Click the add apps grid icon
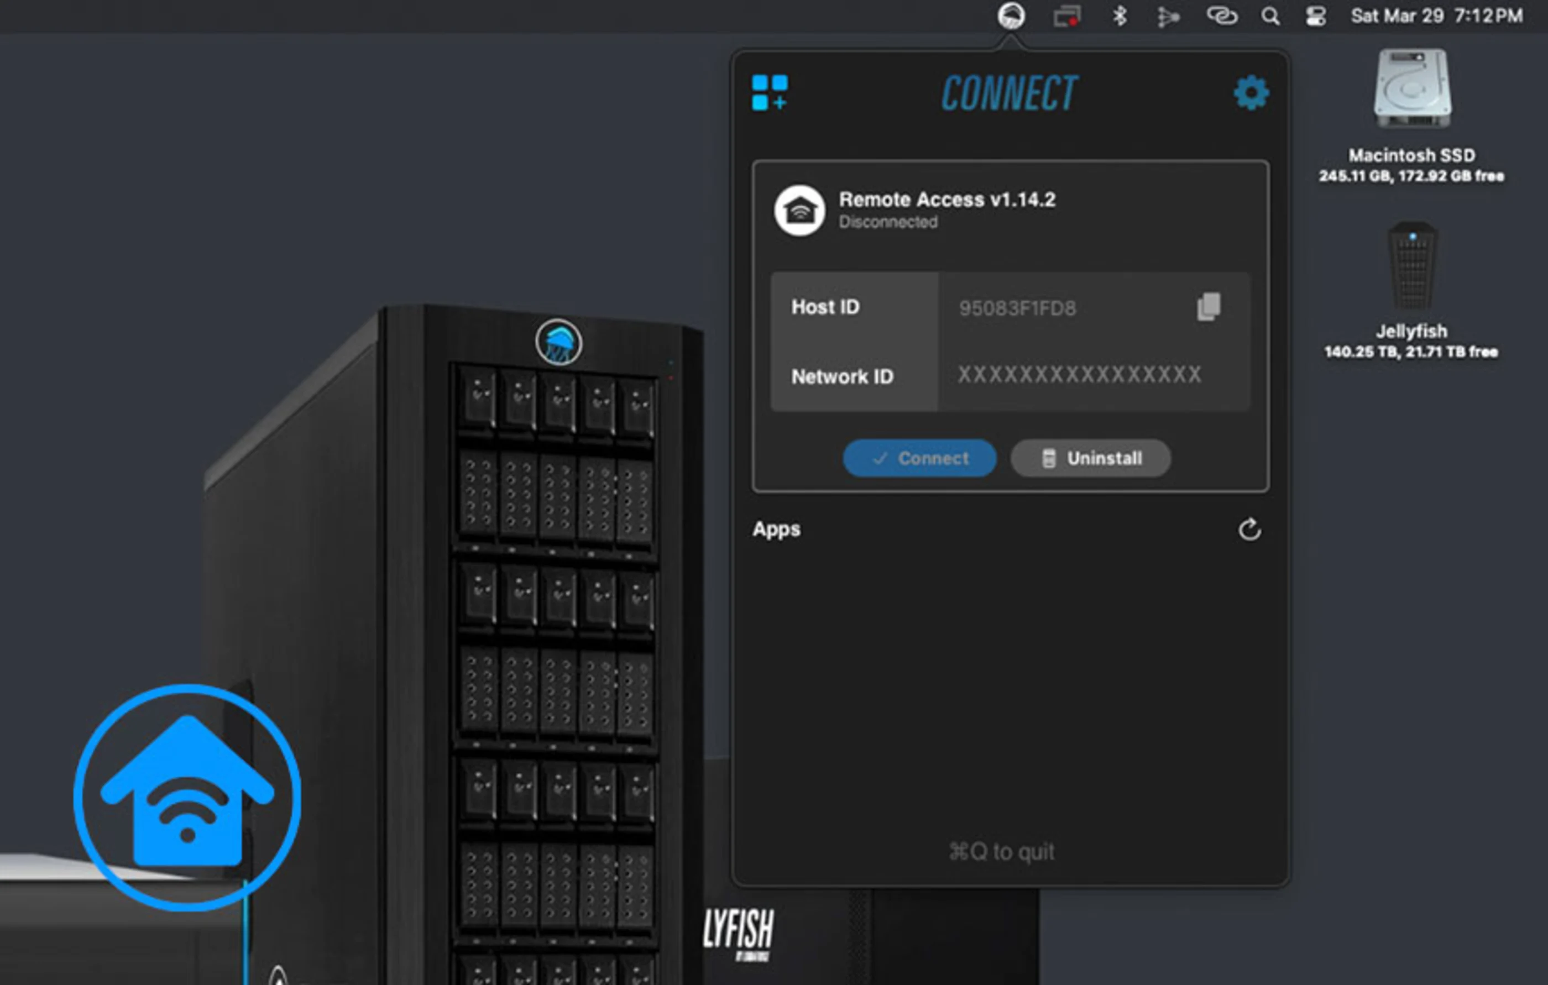 (770, 92)
